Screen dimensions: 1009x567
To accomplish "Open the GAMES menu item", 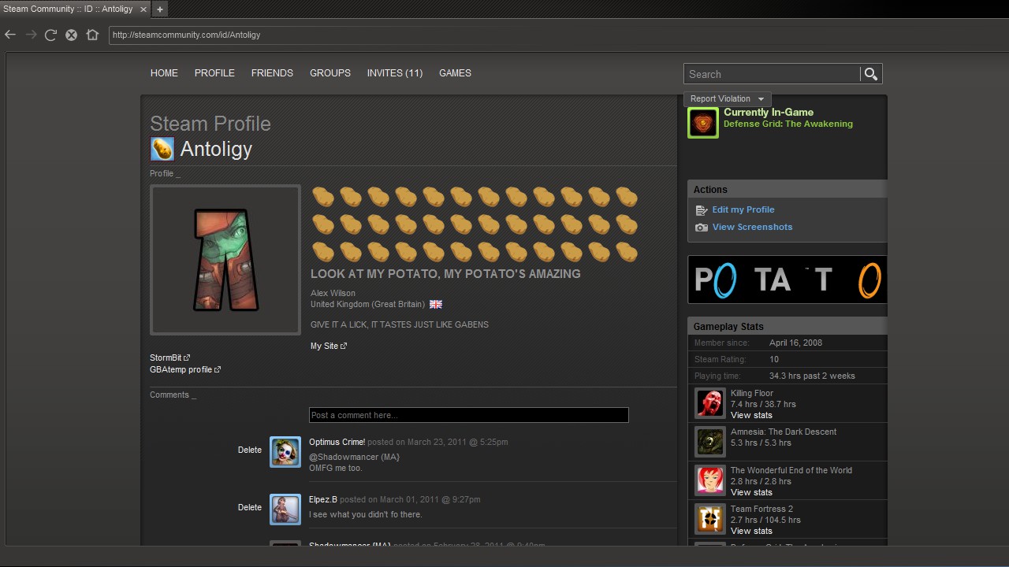I will pyautogui.click(x=455, y=73).
